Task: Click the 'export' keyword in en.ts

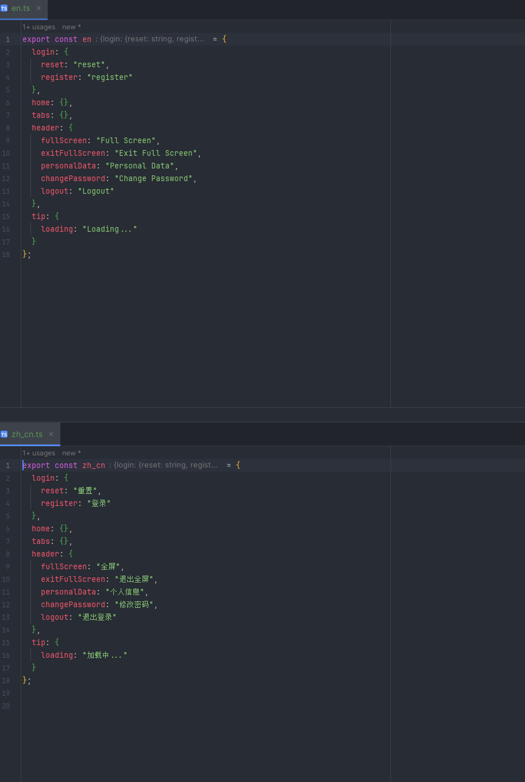Action: [36, 39]
